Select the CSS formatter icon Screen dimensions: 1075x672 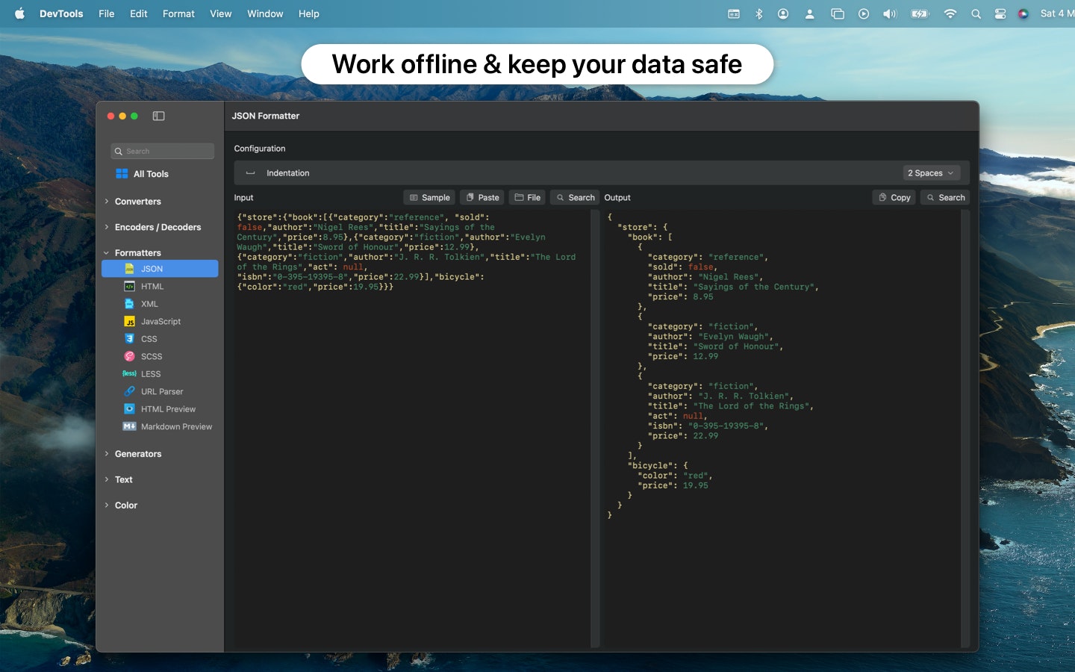pos(129,339)
